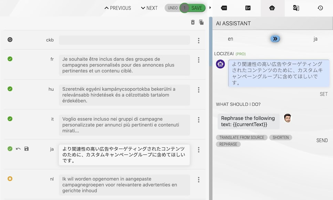This screenshot has height=200, width=333.
Task: Click SEND to submit the AI prompt
Action: [x=322, y=140]
